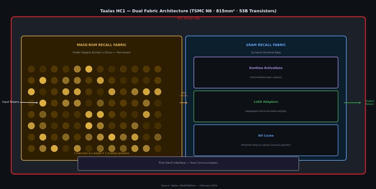This screenshot has height=189, width=376.
Task: Select the 'Runtime Activations' block title
Action: point(266,68)
